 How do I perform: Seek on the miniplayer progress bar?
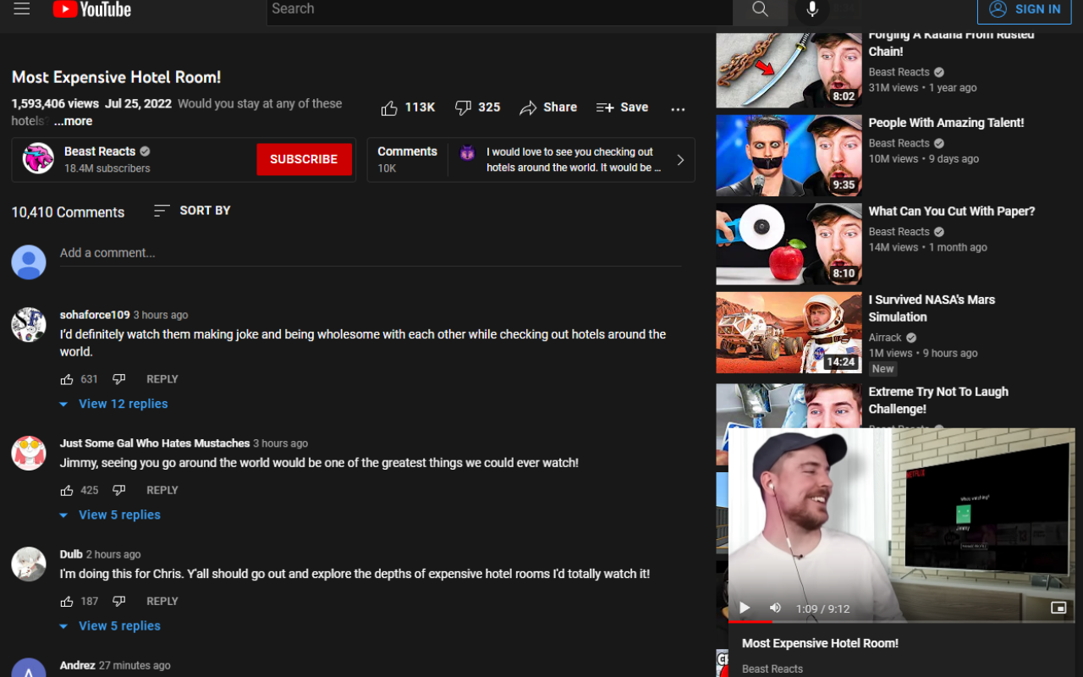(902, 622)
